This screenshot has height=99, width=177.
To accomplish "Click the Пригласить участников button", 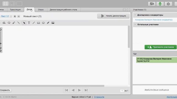I will tap(160, 47).
